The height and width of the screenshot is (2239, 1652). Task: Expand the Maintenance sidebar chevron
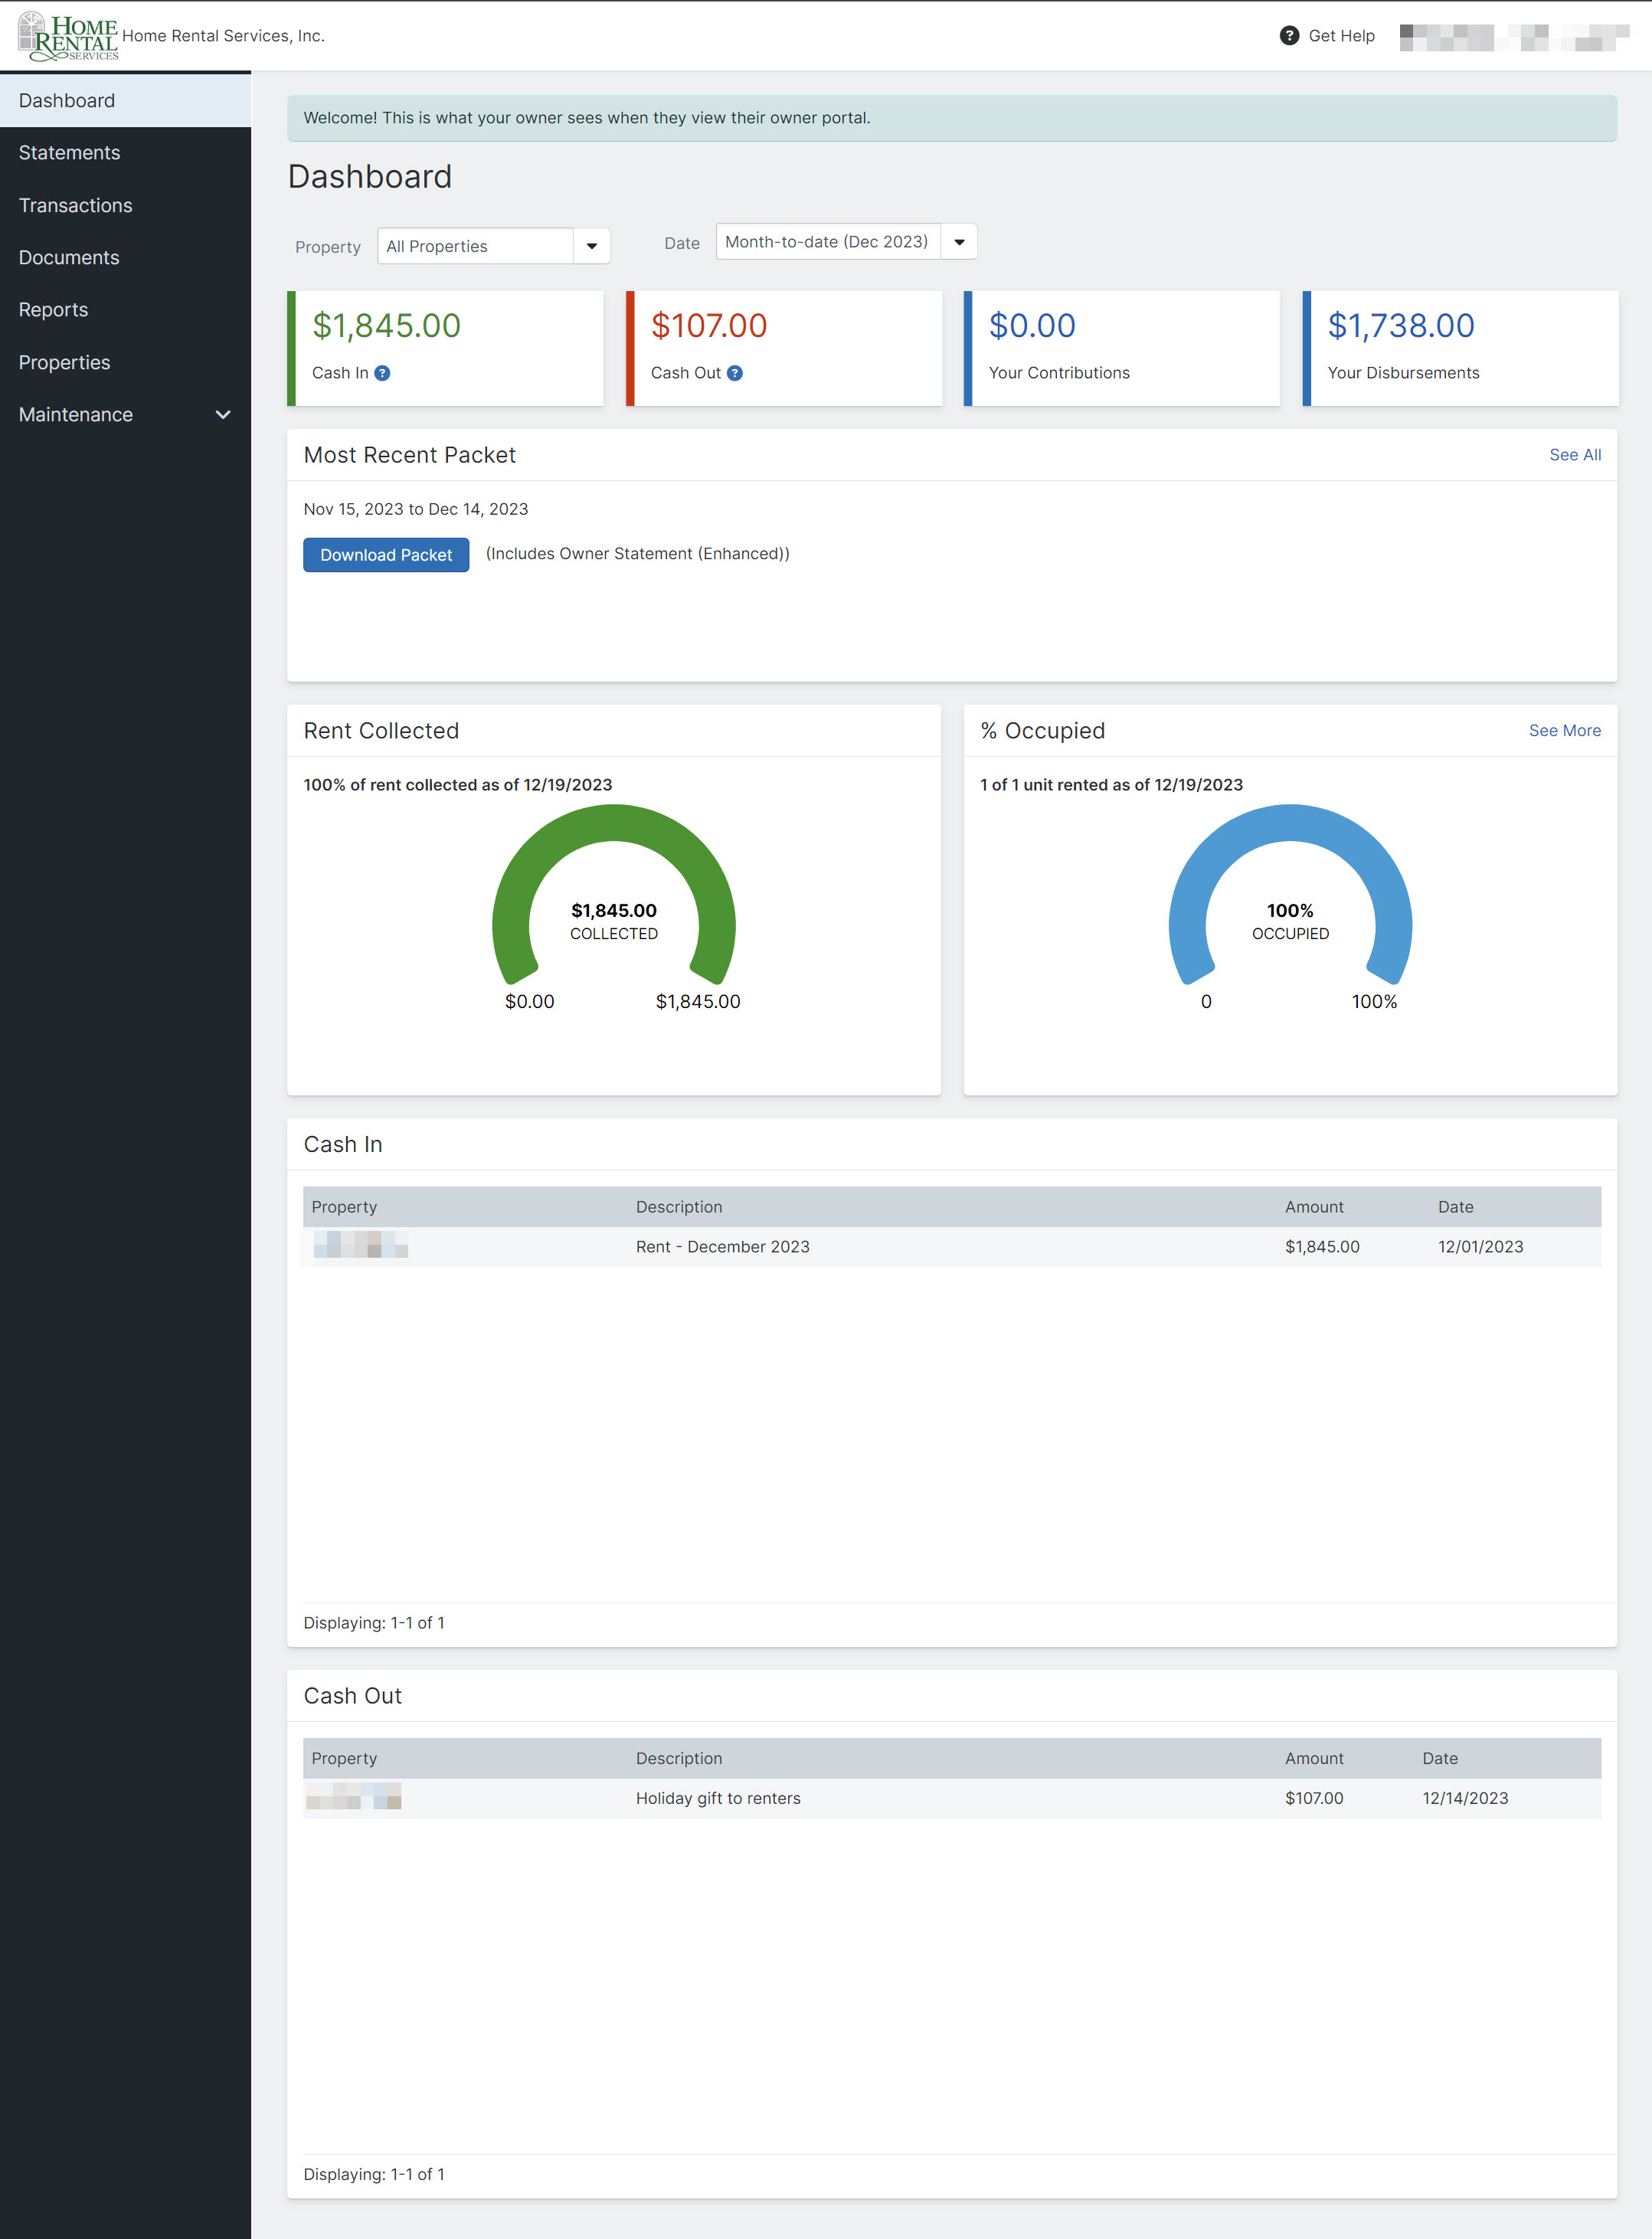223,415
